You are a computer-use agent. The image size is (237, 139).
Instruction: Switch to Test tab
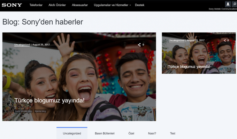[173, 133]
